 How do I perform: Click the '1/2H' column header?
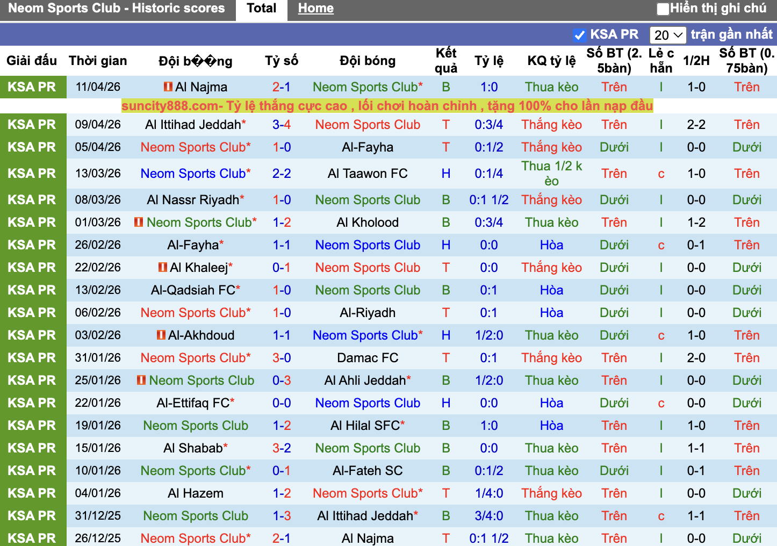[696, 61]
